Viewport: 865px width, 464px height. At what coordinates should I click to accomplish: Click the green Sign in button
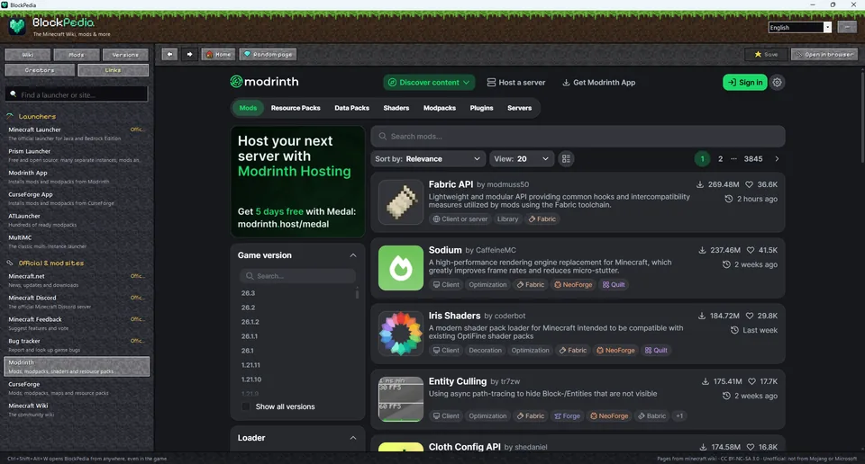pyautogui.click(x=745, y=82)
